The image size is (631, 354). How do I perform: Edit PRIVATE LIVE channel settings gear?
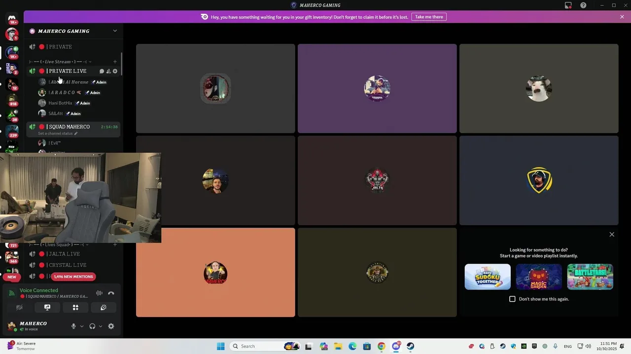(x=115, y=71)
